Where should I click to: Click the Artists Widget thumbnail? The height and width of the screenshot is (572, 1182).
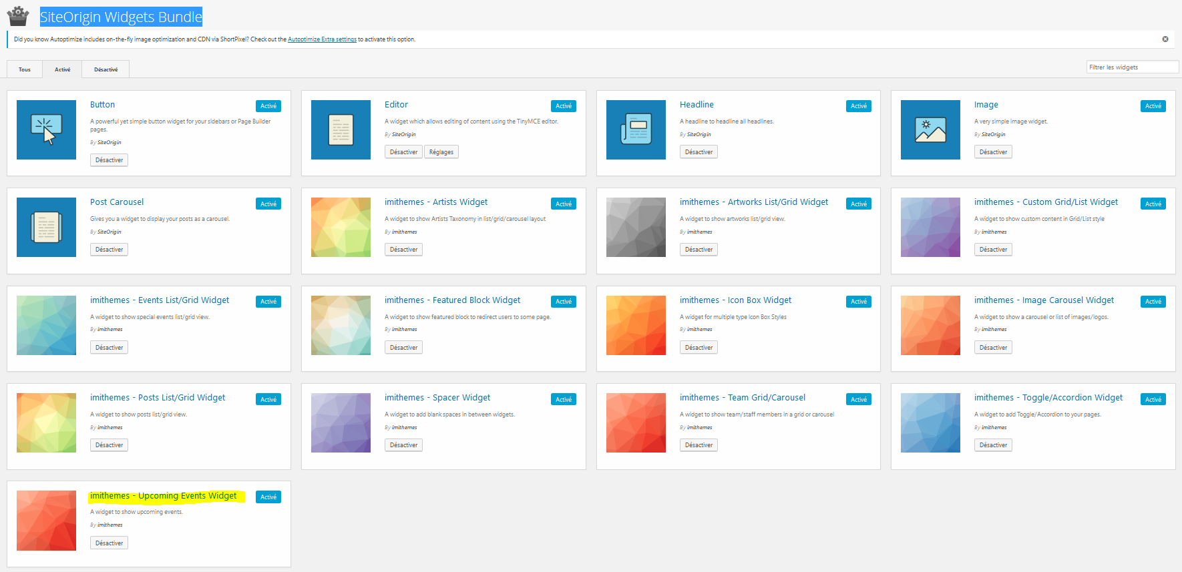[x=341, y=227]
